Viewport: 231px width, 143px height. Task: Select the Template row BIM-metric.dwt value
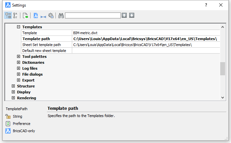tap(146, 33)
